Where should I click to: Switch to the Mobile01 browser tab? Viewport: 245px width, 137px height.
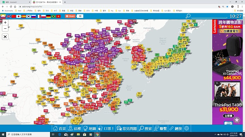pyautogui.click(x=14, y=2)
